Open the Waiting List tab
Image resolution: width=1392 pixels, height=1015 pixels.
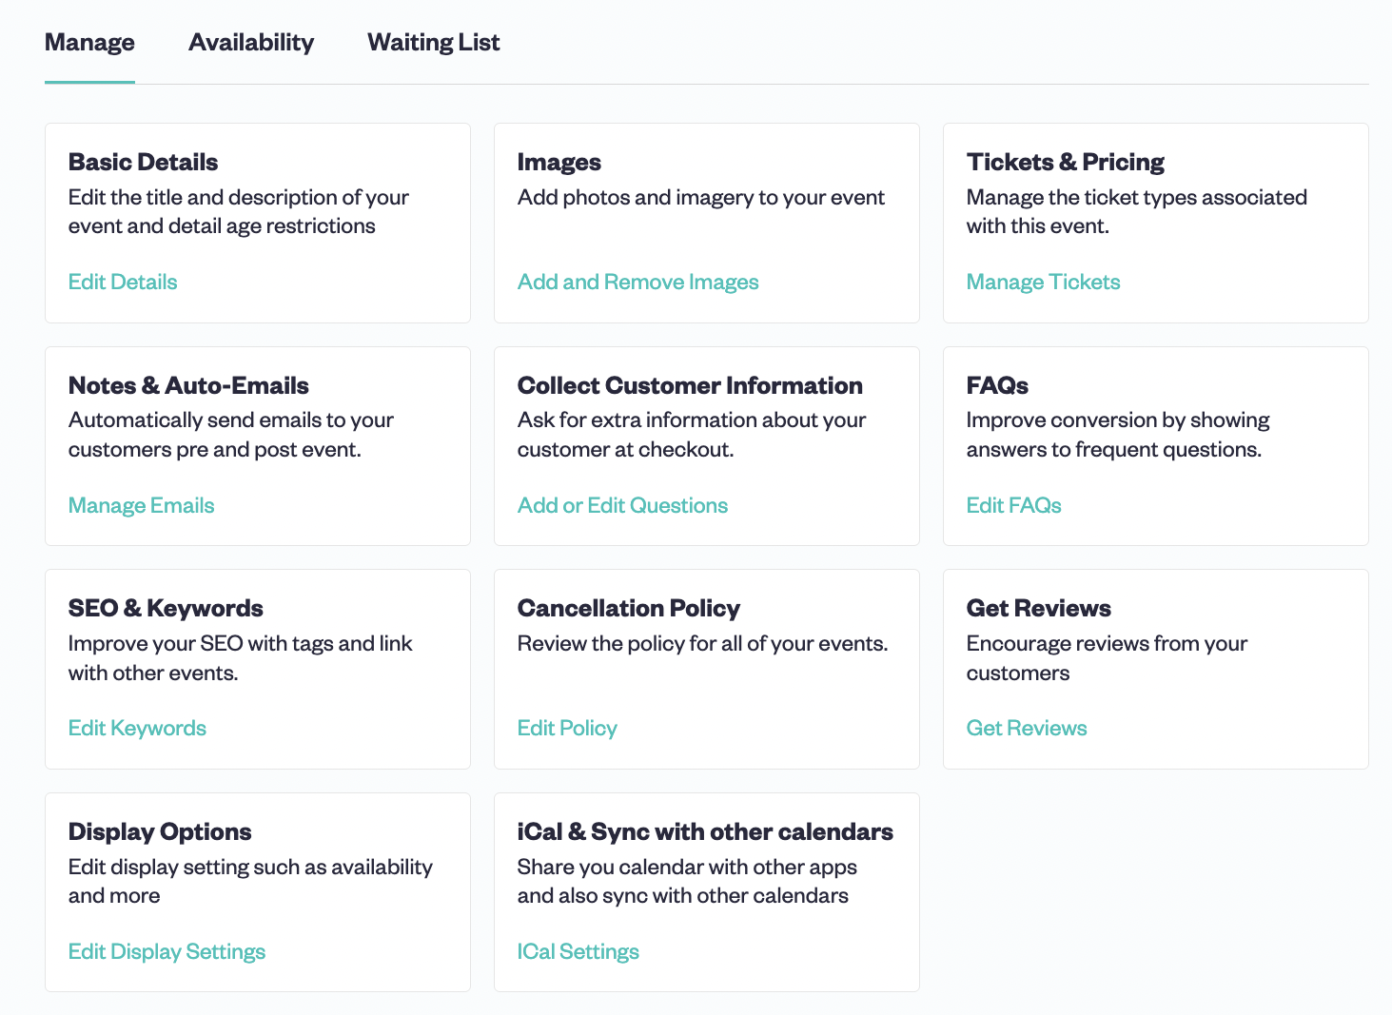(433, 43)
